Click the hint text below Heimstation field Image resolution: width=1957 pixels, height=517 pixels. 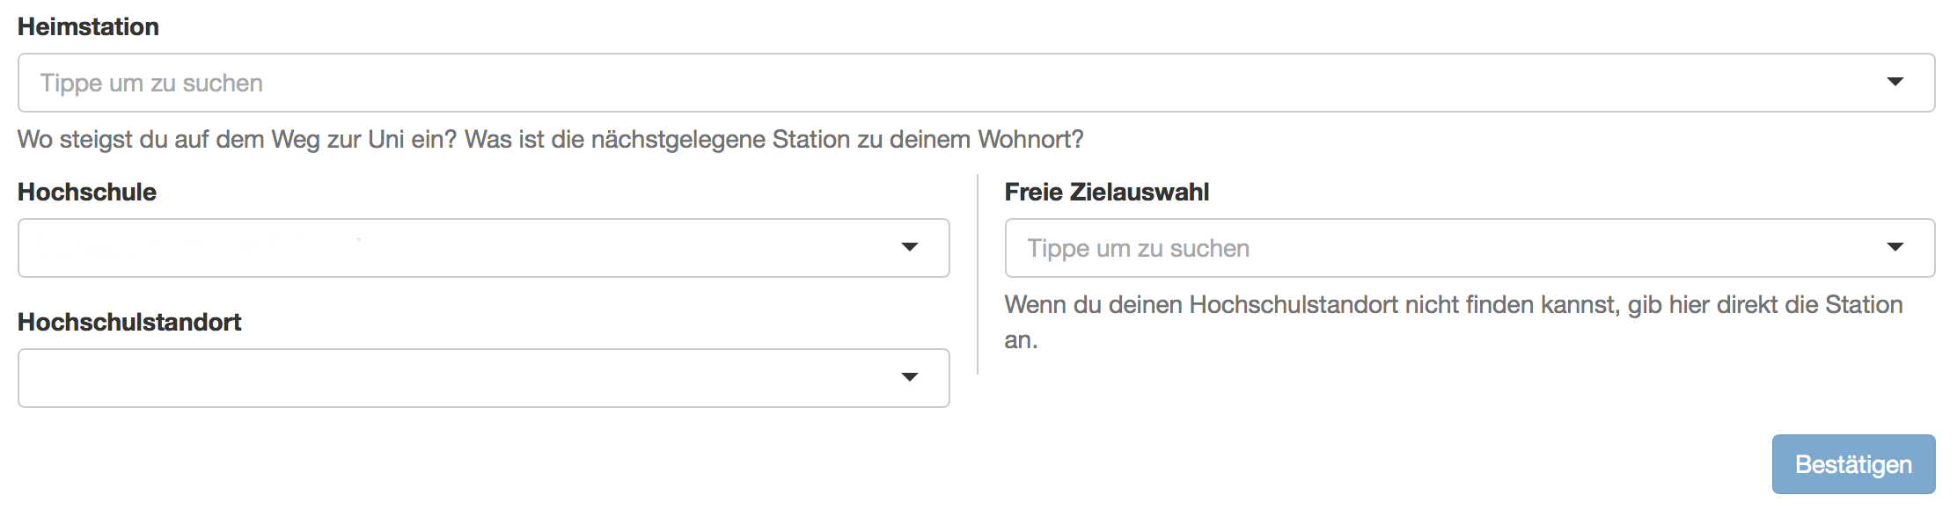pos(551,139)
